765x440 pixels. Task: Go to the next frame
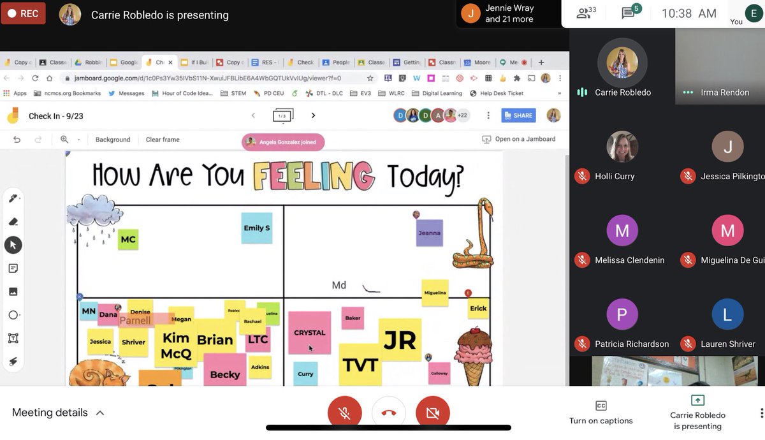[313, 115]
